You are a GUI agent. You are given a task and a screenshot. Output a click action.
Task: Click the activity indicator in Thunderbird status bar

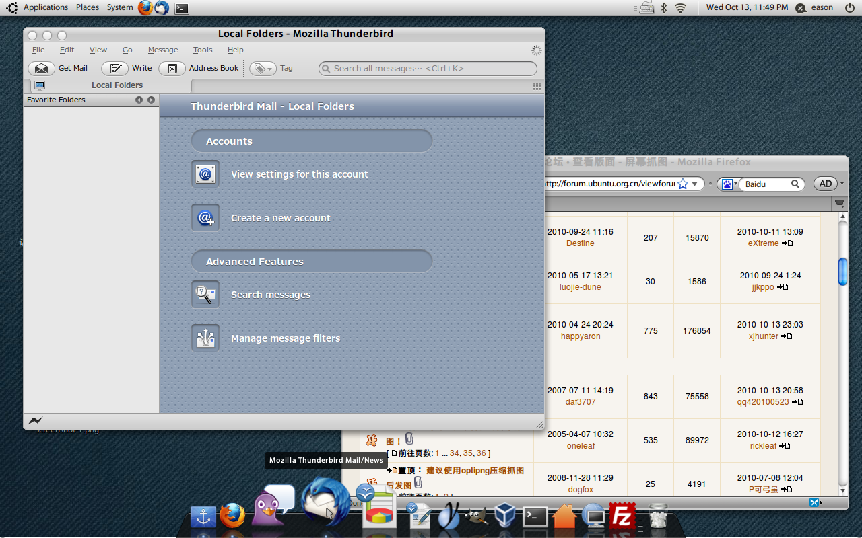35,421
